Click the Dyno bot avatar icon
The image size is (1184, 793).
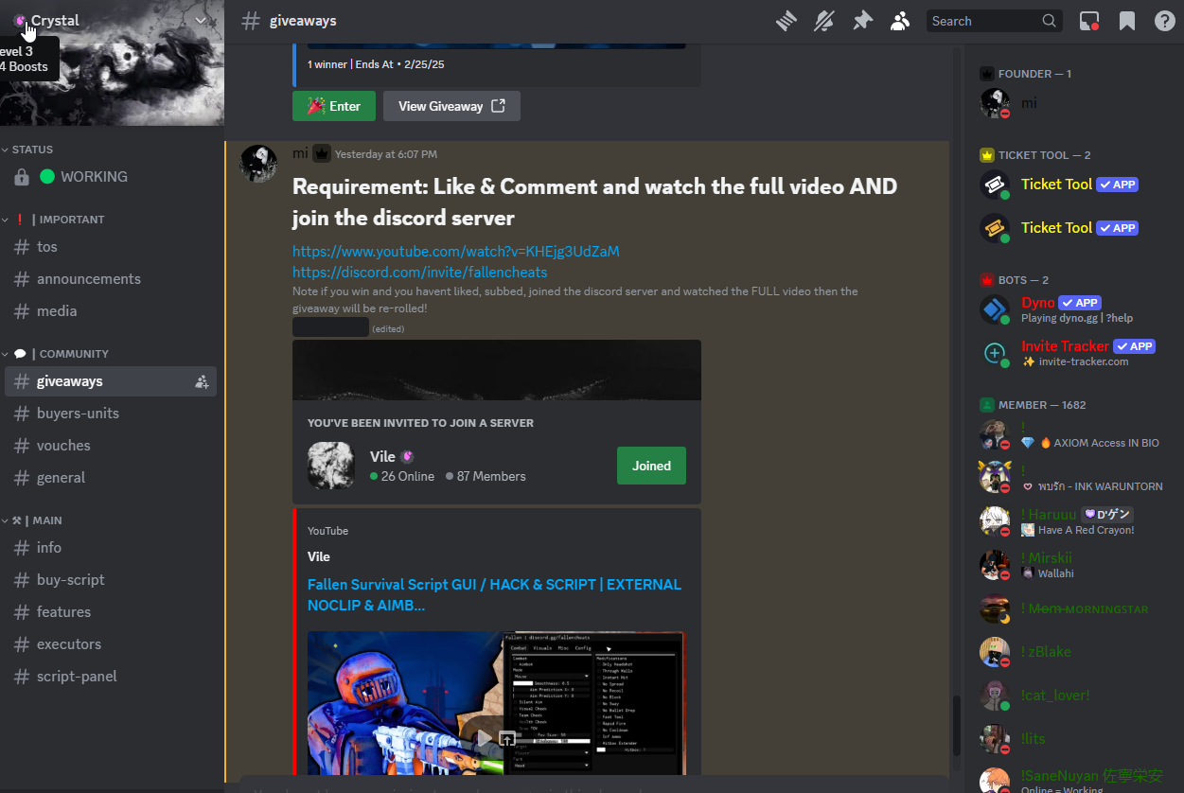(995, 309)
